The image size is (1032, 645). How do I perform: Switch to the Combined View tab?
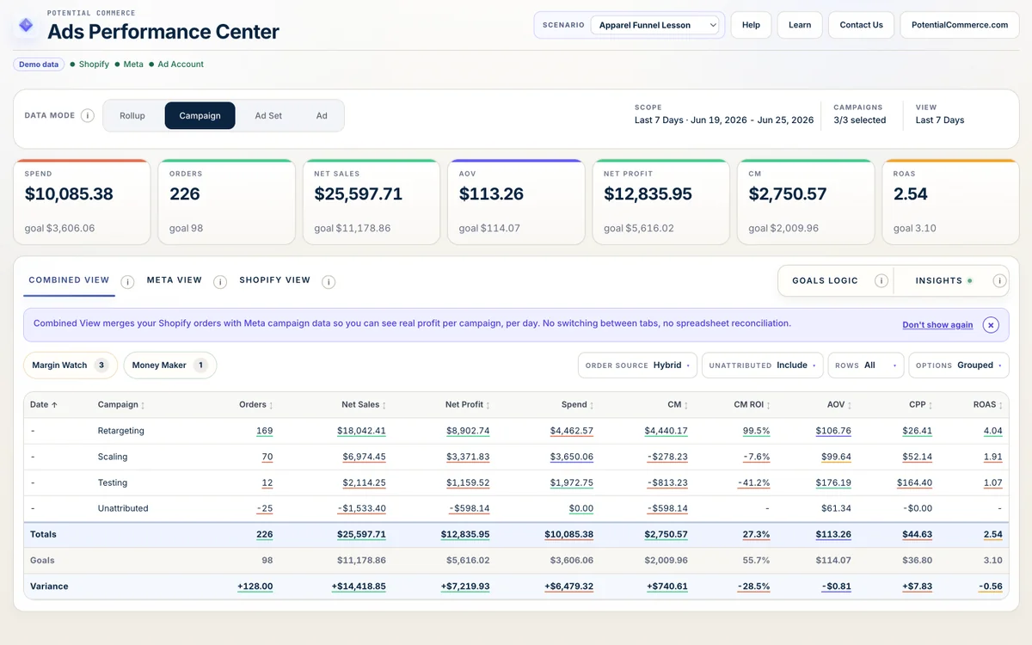(x=69, y=280)
